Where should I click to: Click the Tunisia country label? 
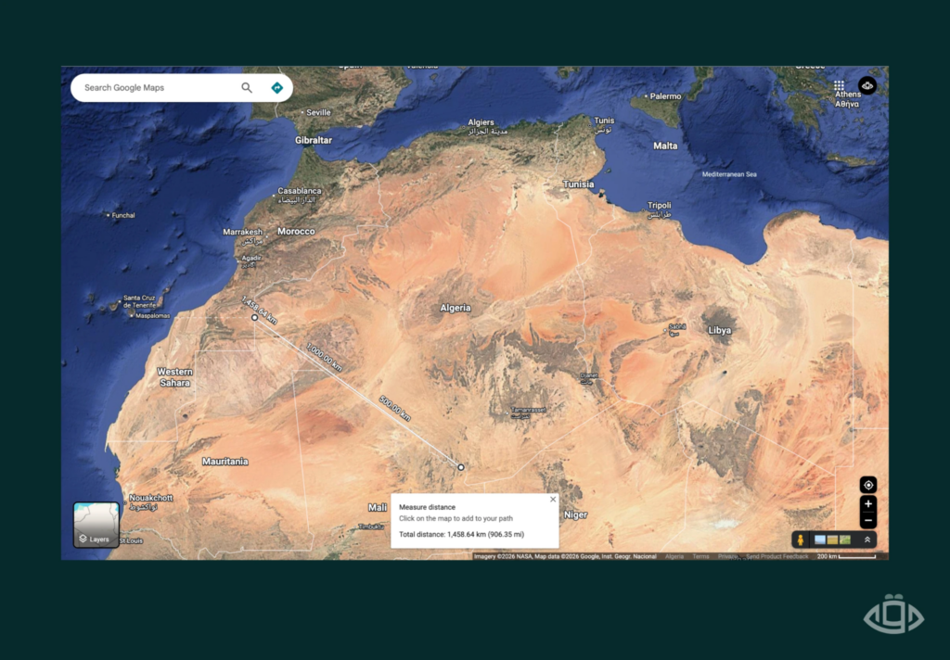579,184
